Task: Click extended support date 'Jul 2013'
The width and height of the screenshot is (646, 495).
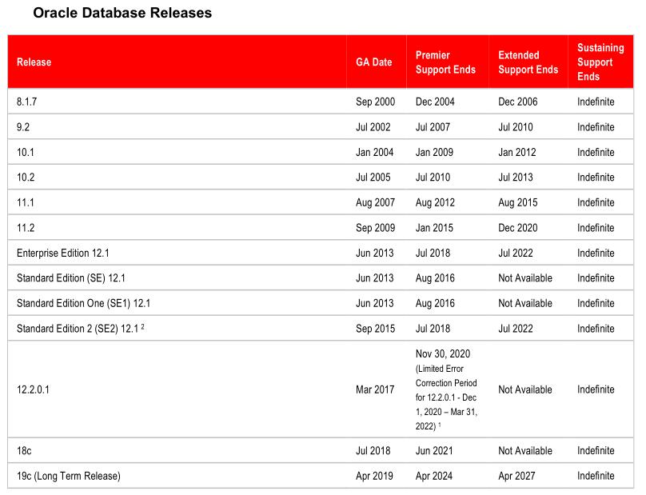Action: coord(516,178)
